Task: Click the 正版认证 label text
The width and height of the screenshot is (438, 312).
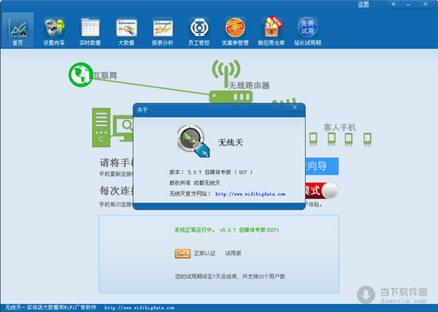Action: (204, 254)
